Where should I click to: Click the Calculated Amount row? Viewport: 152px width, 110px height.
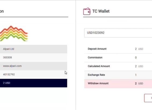click(x=118, y=66)
